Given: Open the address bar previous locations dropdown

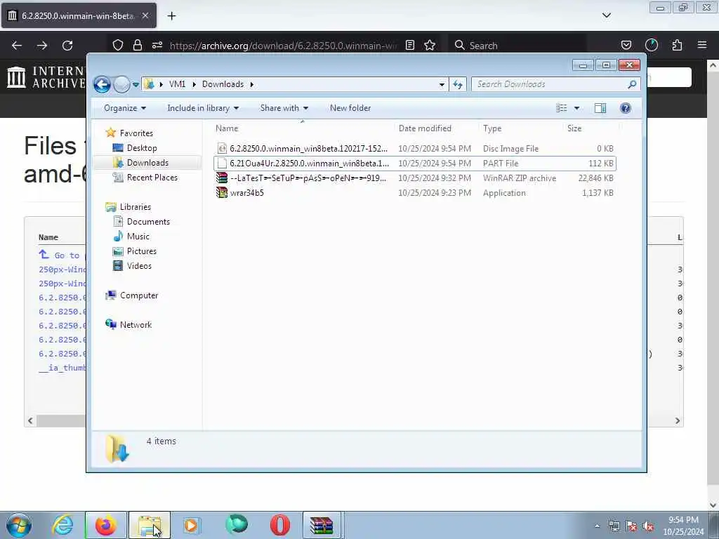Looking at the screenshot, I should [442, 84].
